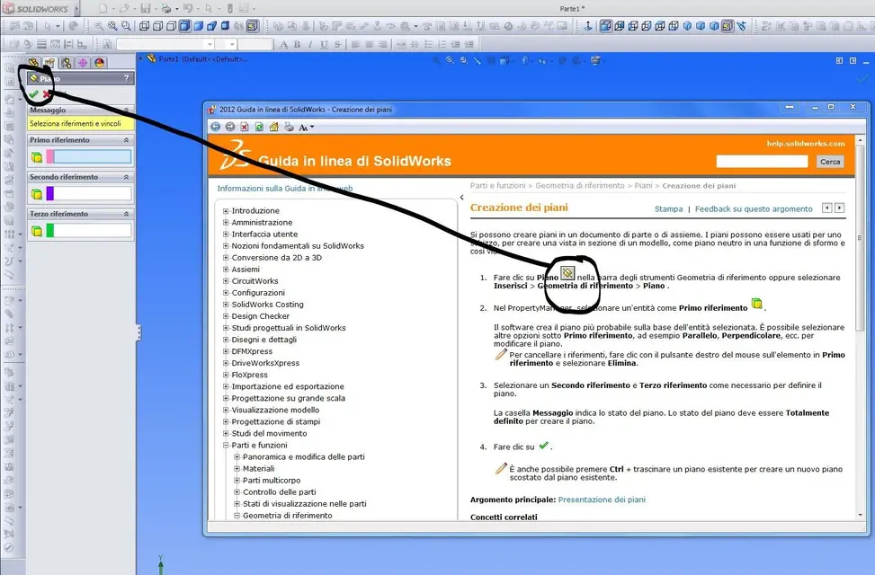Viewport: 875px width, 575px height.
Task: Open the Parti multicorpo subtopic
Action: point(272,480)
